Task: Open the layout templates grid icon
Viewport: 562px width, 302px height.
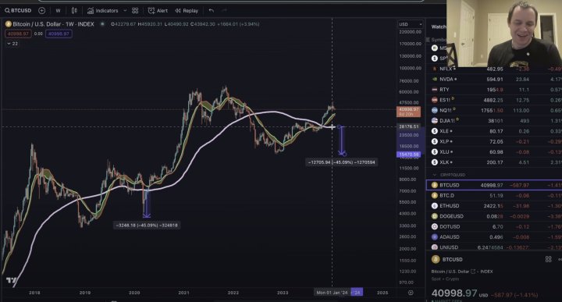Action: [135, 10]
